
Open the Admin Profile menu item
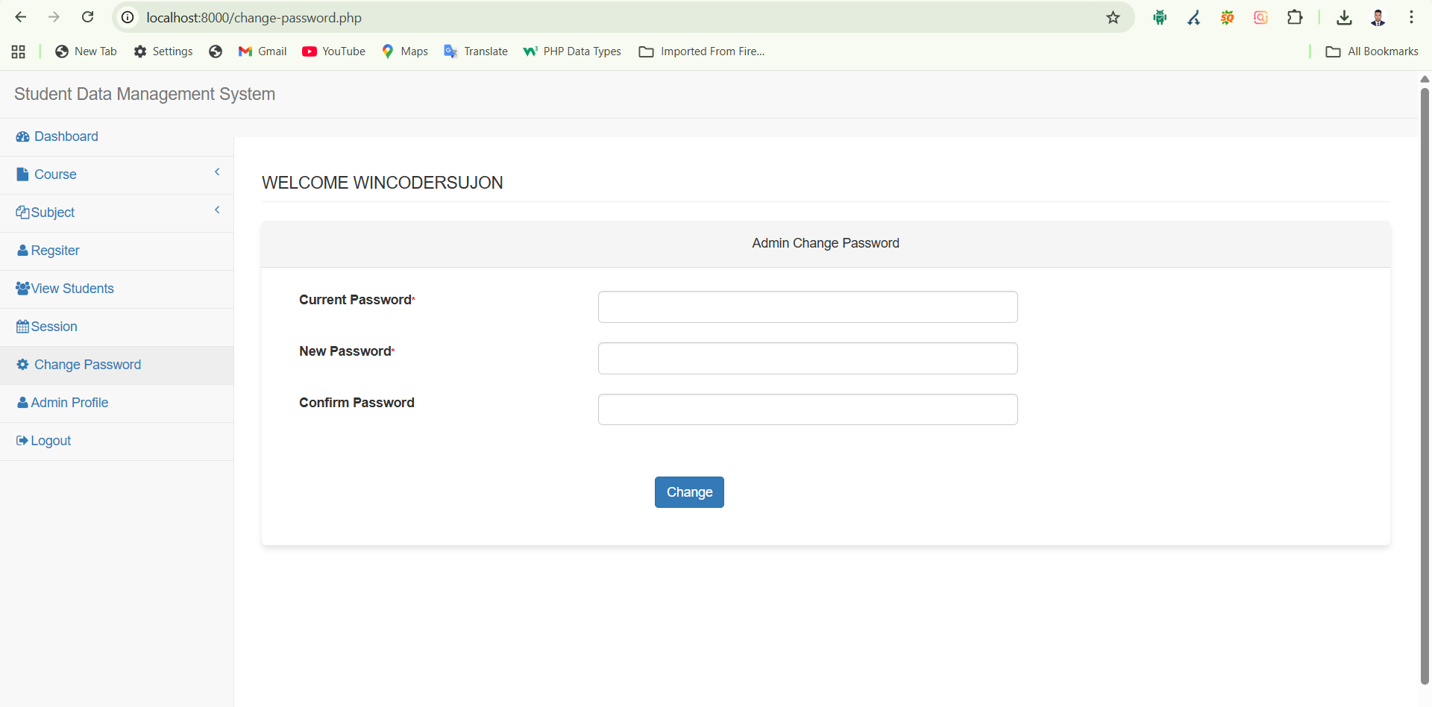(x=69, y=403)
